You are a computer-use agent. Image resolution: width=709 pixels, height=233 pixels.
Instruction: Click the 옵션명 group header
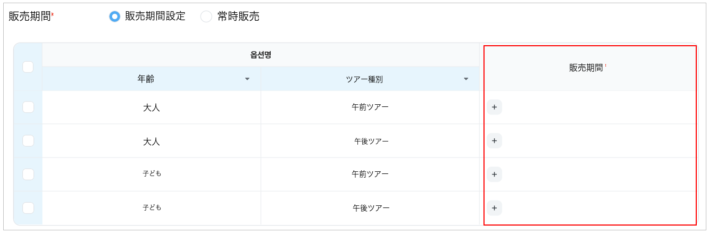[x=261, y=54]
